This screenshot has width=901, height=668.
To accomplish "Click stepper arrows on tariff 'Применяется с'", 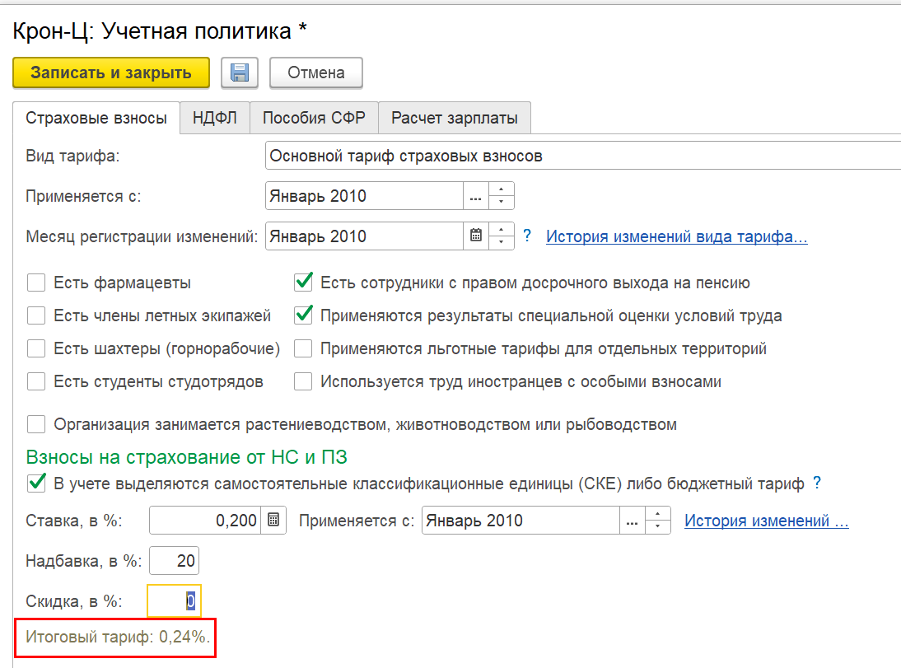I will tap(502, 197).
